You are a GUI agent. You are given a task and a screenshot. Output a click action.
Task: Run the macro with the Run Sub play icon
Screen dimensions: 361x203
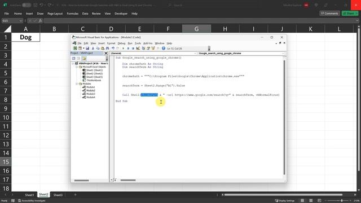pyautogui.click(x=123, y=48)
